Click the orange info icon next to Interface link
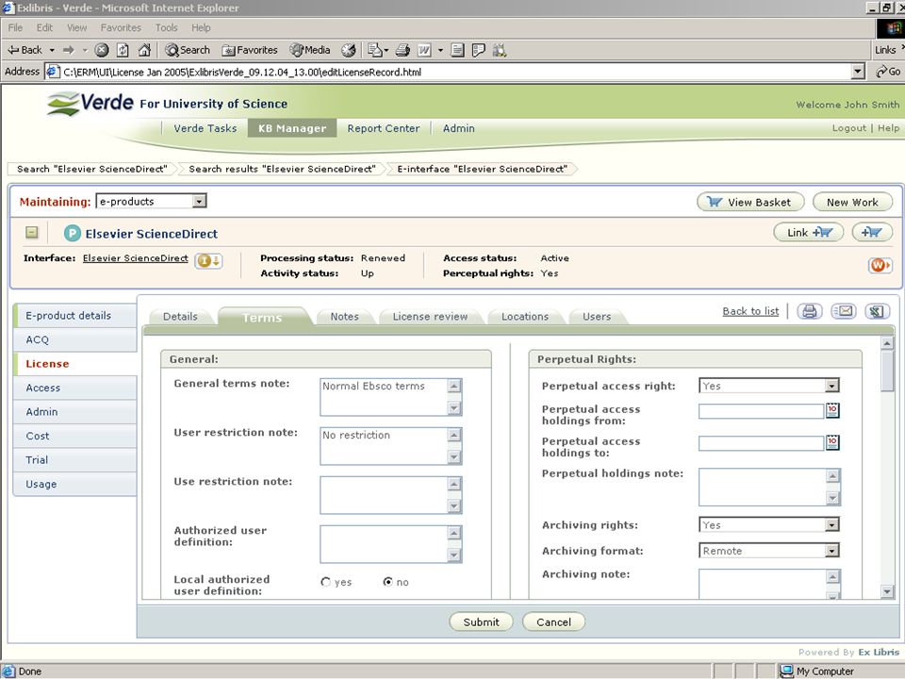This screenshot has width=905, height=679. click(x=208, y=261)
